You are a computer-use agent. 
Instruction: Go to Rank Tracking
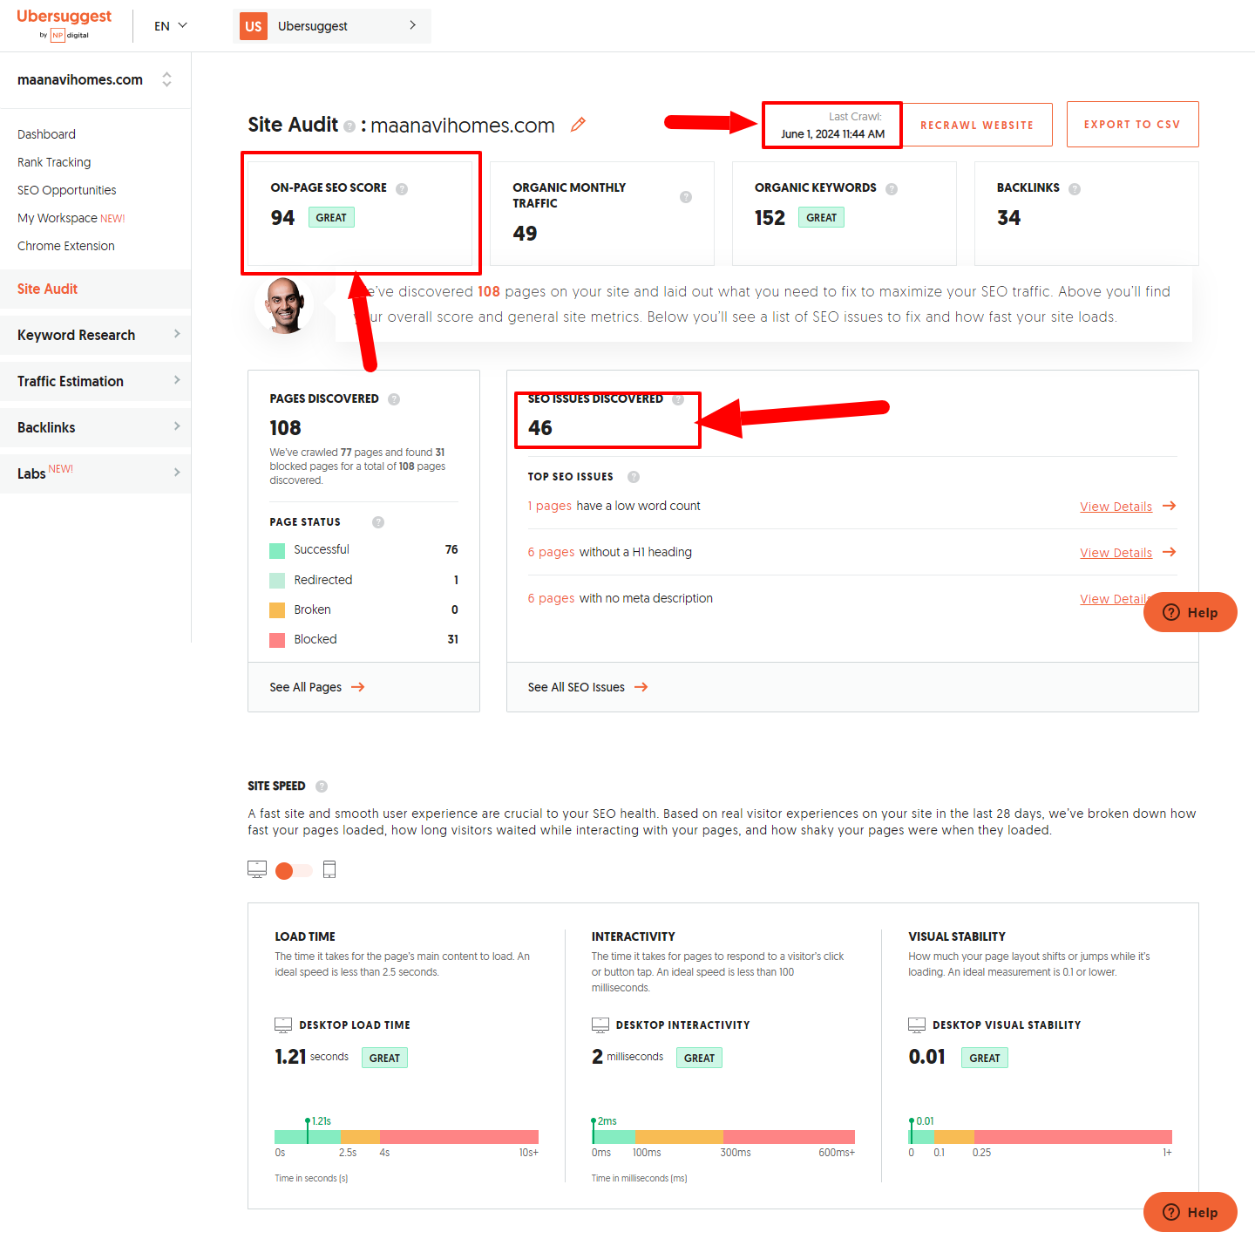(x=54, y=162)
